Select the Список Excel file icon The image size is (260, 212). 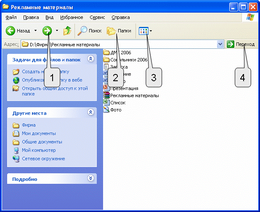click(106, 103)
